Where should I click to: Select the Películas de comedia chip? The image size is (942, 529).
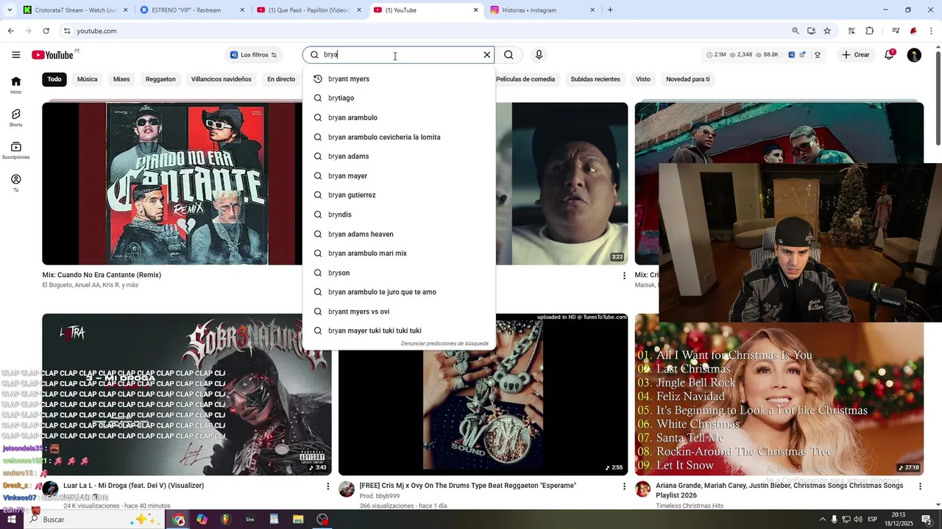(x=525, y=79)
